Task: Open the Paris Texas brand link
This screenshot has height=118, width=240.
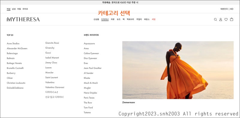Action: 89,98
